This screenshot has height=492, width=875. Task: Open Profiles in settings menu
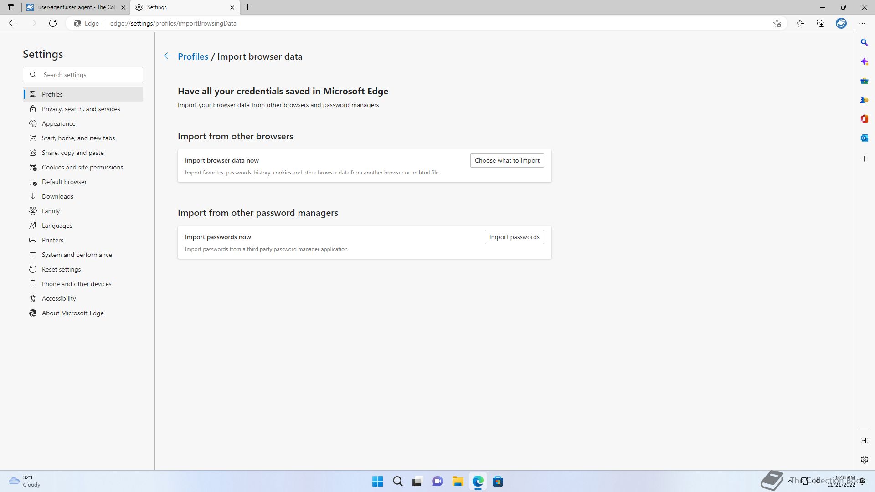[83, 94]
